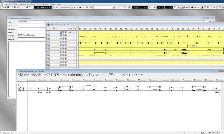This screenshot has width=224, height=134.
Task: Open the marker dropdown in main toolbar
Action: (114, 7)
